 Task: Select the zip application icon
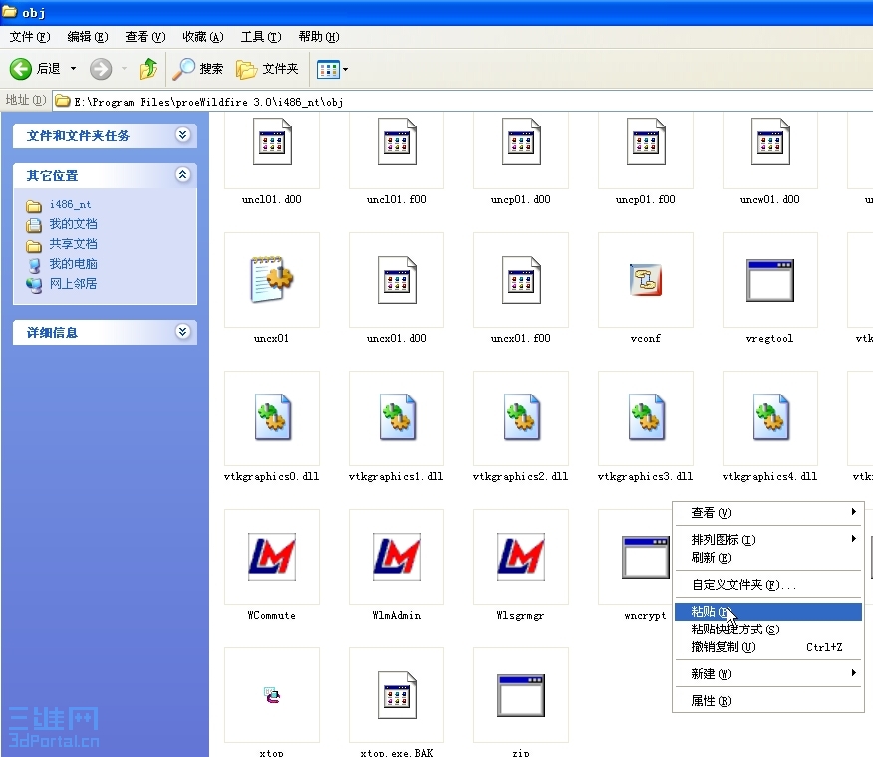[x=521, y=695]
